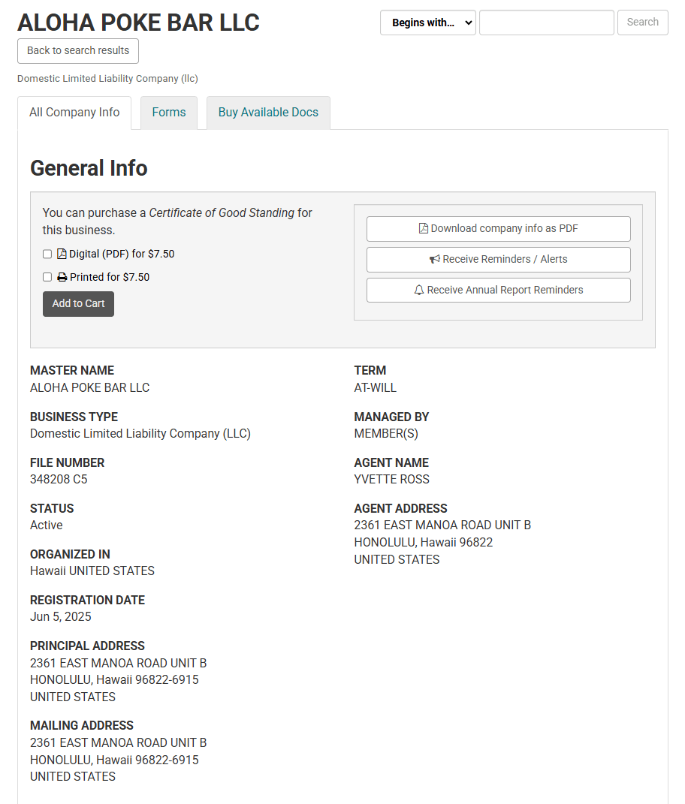Switch to the All Company Info tab
The height and width of the screenshot is (804, 685).
pos(74,113)
